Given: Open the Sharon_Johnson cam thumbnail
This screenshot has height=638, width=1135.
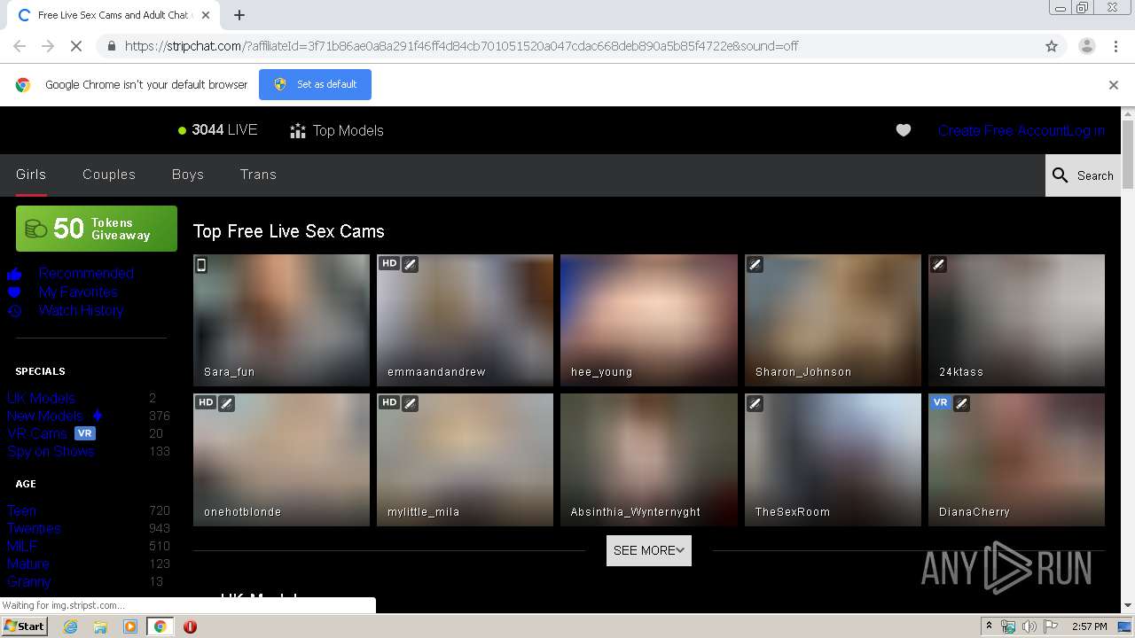Looking at the screenshot, I should pos(833,320).
